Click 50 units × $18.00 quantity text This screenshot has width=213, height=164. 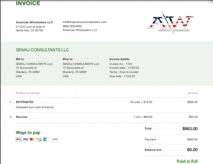[141, 102]
